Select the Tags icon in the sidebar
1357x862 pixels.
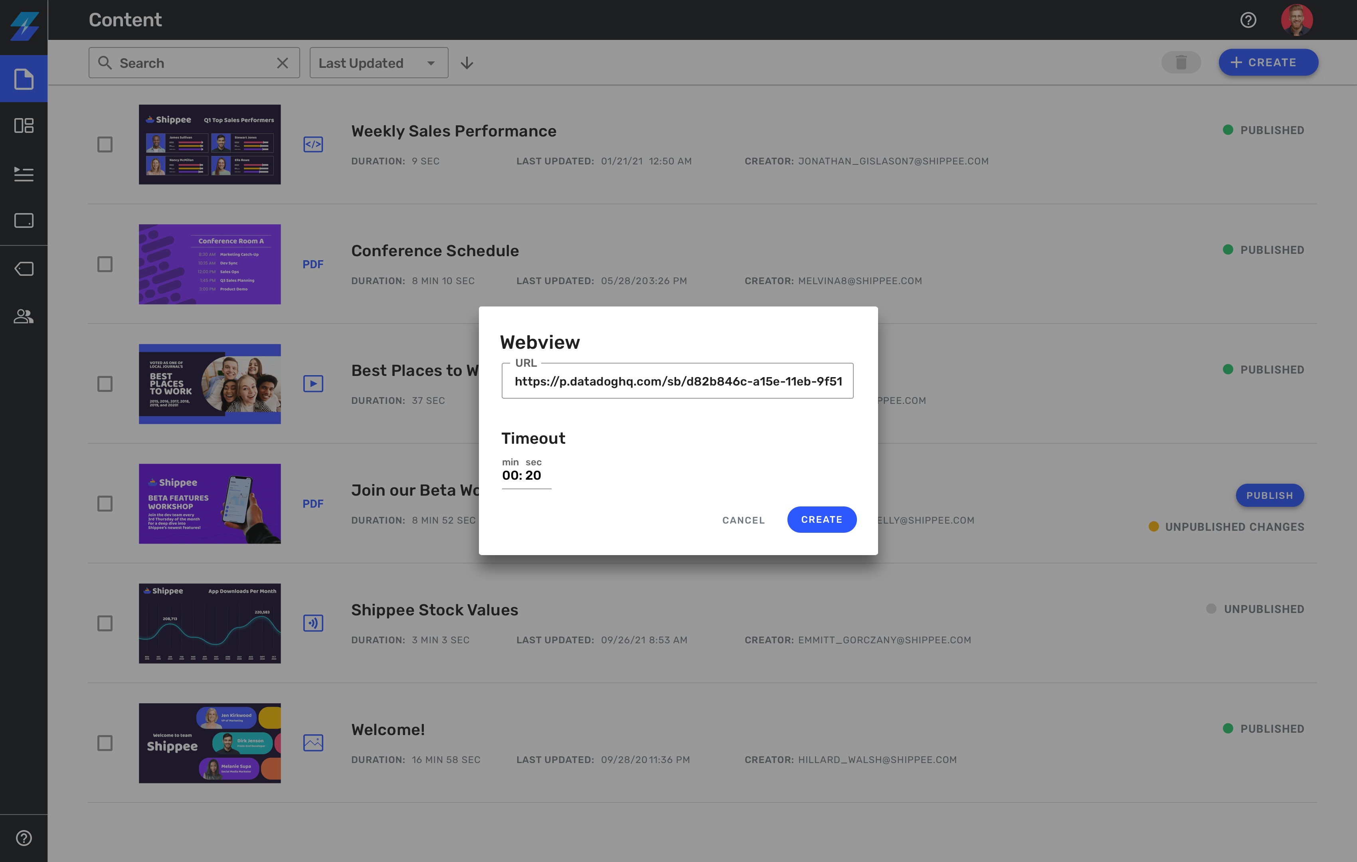[24, 269]
